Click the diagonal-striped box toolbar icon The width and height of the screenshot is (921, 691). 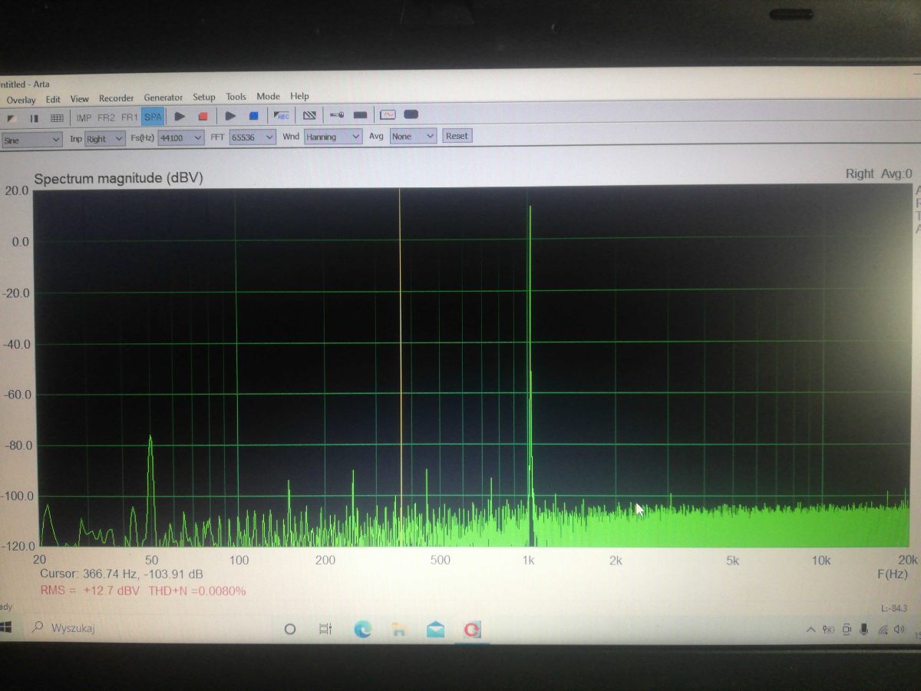[309, 116]
